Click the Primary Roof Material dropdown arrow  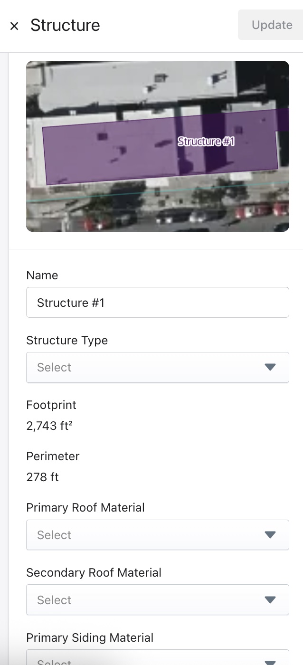coord(270,535)
